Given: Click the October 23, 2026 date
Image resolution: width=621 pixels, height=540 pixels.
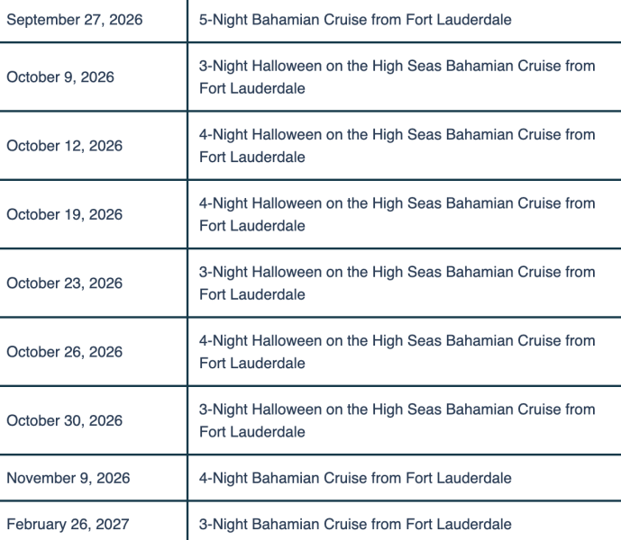Looking at the screenshot, I should [x=64, y=283].
